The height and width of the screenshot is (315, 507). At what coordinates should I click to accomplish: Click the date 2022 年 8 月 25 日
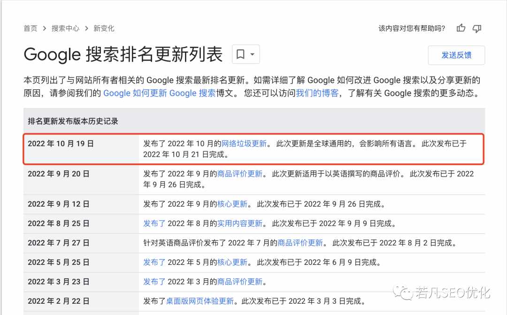[59, 223]
